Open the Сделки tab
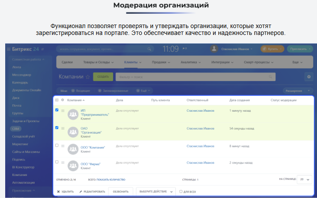317x198 pixels. click(67, 63)
